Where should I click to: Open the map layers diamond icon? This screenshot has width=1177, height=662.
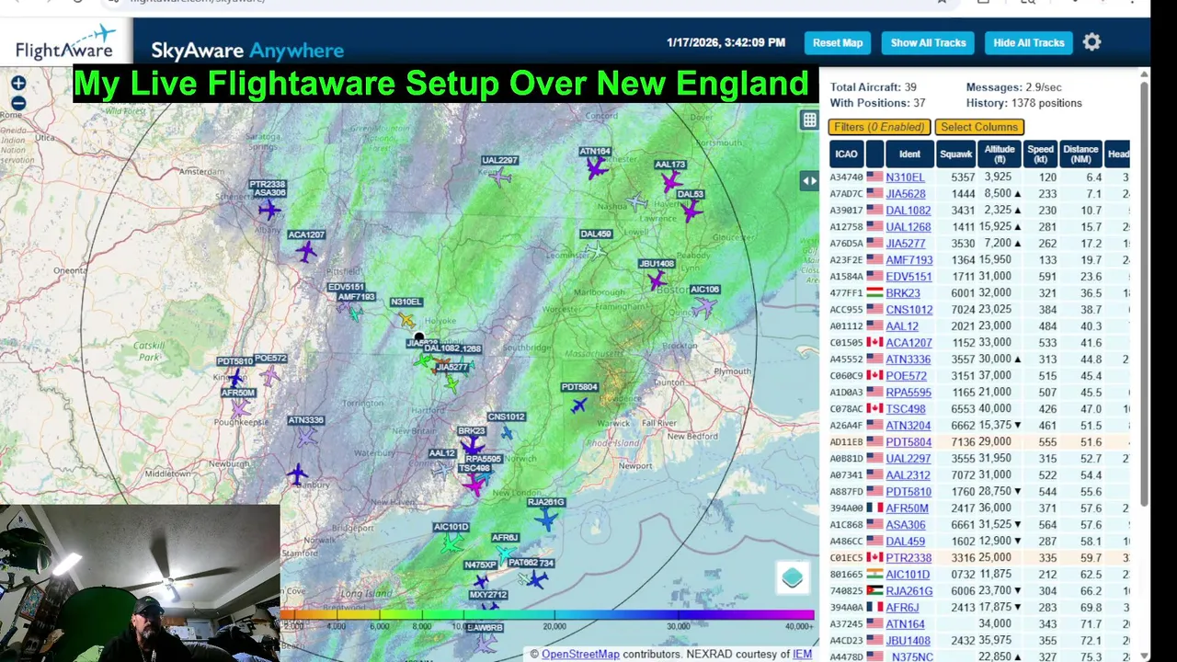coord(793,577)
